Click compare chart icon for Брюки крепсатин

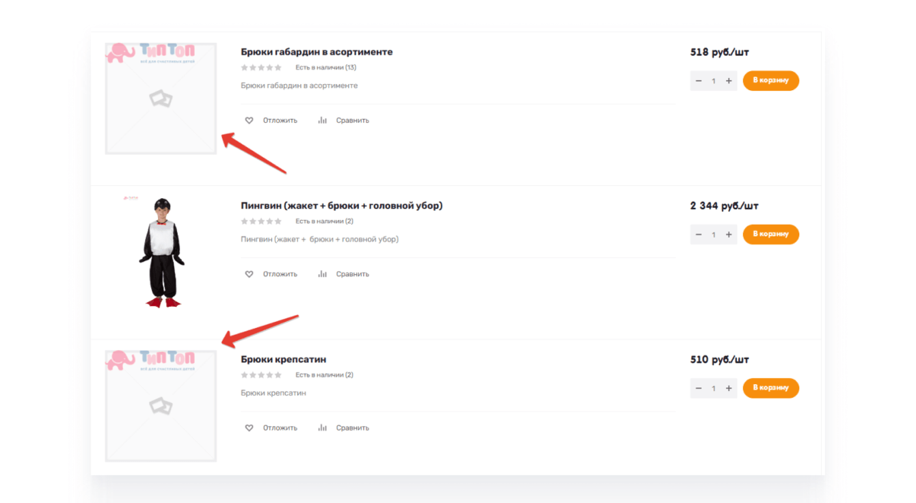pyautogui.click(x=323, y=428)
